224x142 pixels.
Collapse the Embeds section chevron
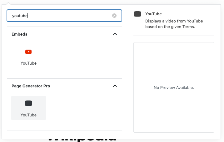[115, 34]
